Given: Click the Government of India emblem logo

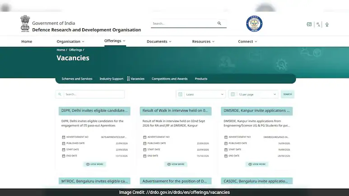Looking at the screenshot, I should click(25, 23).
